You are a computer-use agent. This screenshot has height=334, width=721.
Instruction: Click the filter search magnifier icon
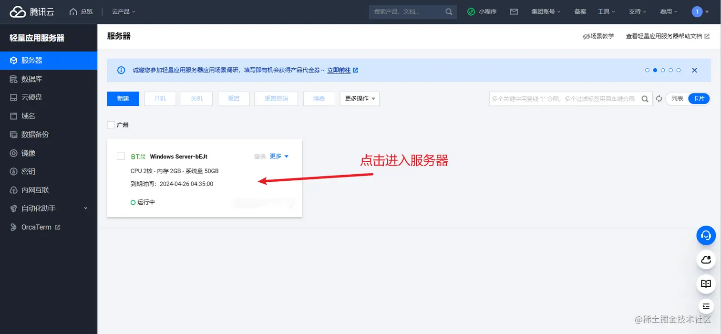point(645,99)
